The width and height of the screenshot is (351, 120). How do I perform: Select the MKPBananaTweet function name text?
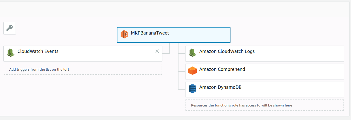(150, 33)
